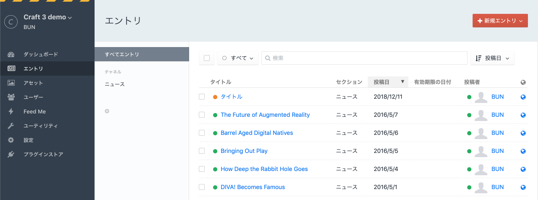Open the タイトル entry link
The image size is (538, 200).
click(x=232, y=97)
